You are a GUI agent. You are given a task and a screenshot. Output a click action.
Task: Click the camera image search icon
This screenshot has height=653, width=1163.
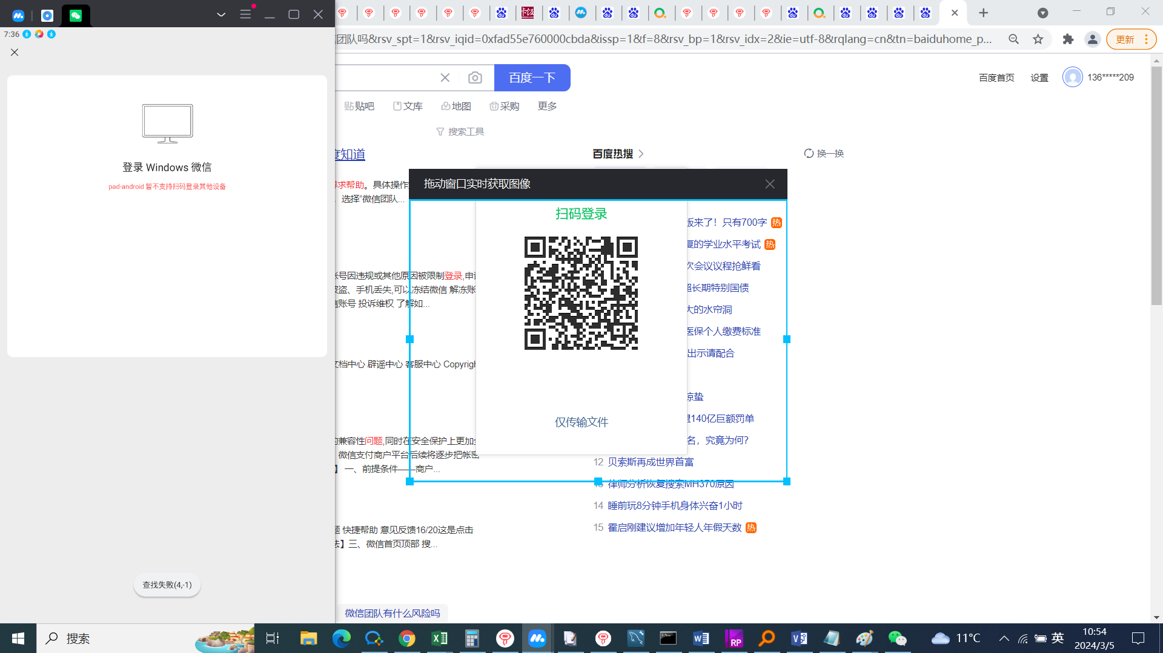coord(475,77)
